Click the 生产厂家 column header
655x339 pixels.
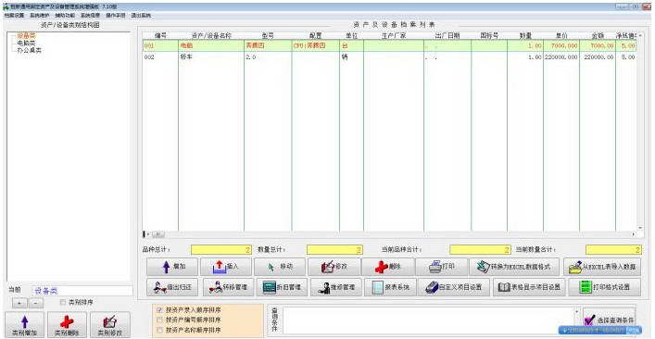tap(394, 36)
